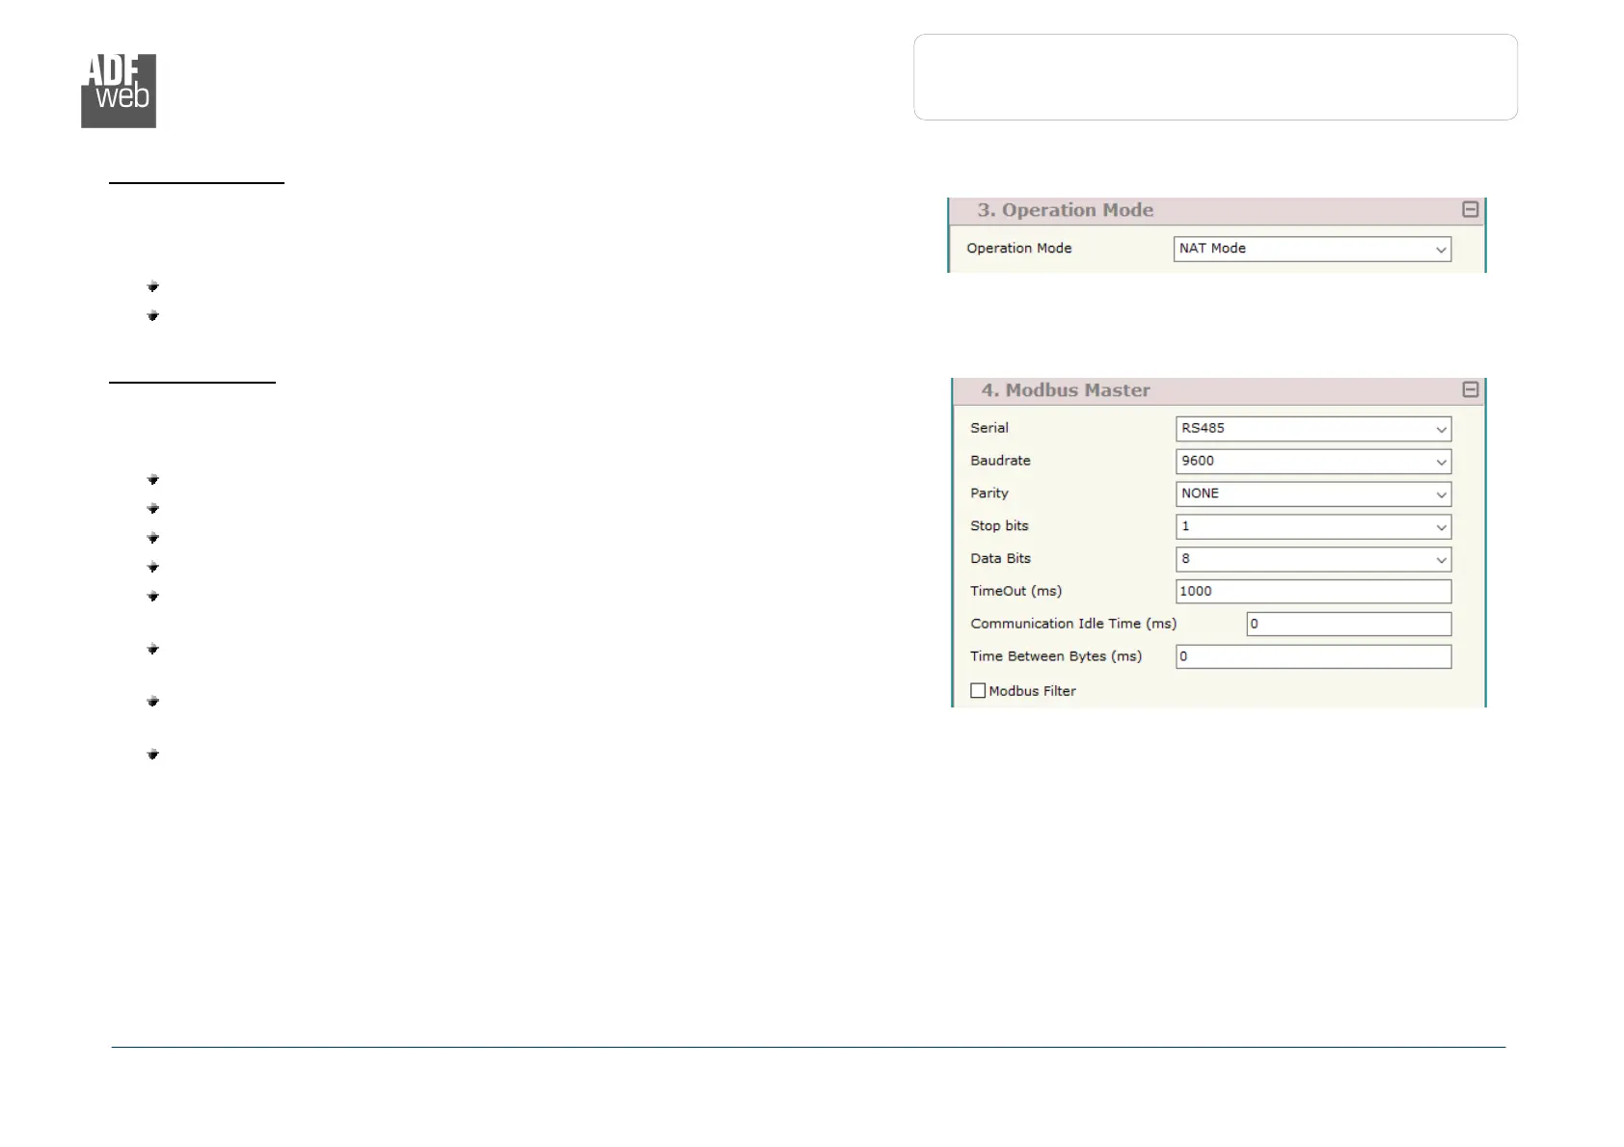This screenshot has width=1624, height=1147.
Task: Click the 'Serial' field label
Action: point(989,428)
